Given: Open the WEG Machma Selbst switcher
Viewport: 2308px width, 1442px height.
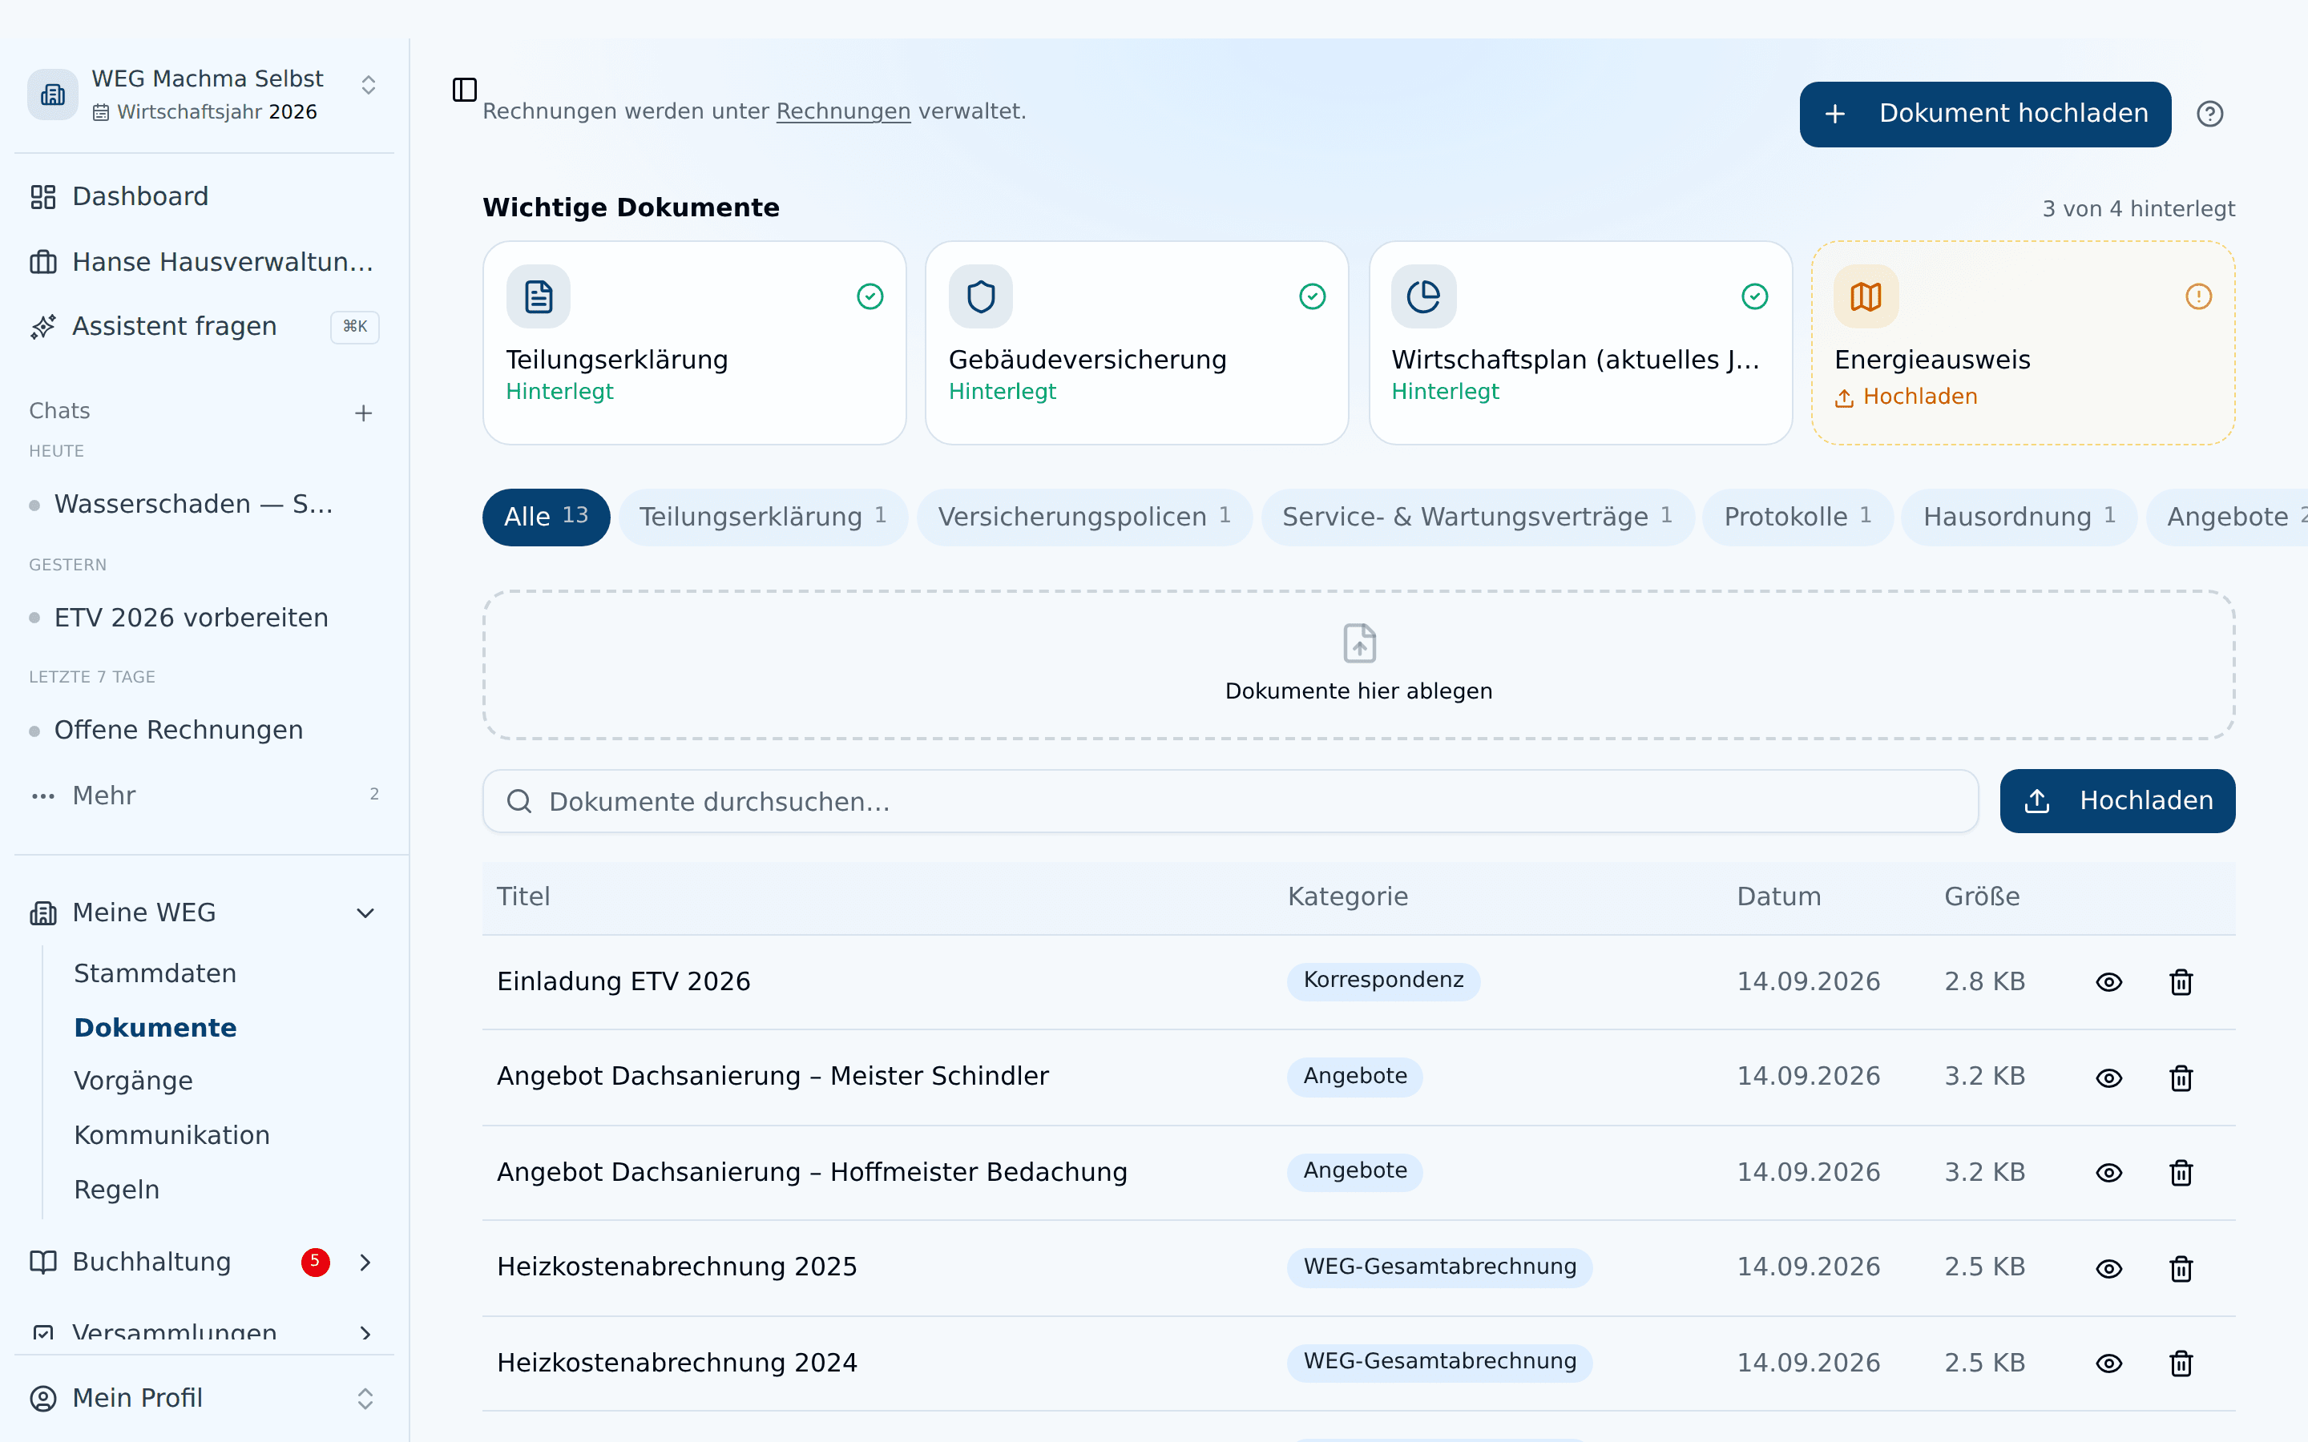Looking at the screenshot, I should (204, 95).
